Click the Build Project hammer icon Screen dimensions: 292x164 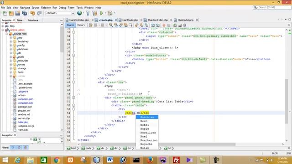pos(88,13)
